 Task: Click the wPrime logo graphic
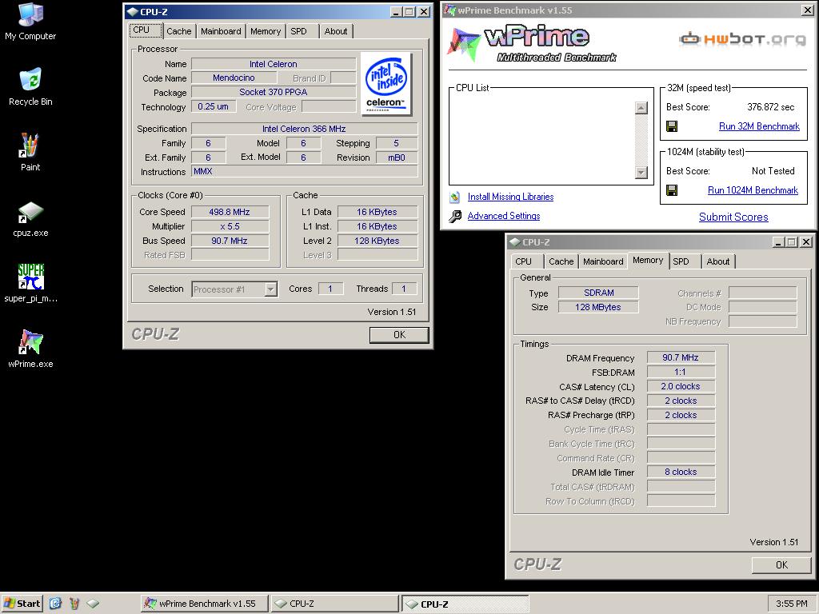532,44
